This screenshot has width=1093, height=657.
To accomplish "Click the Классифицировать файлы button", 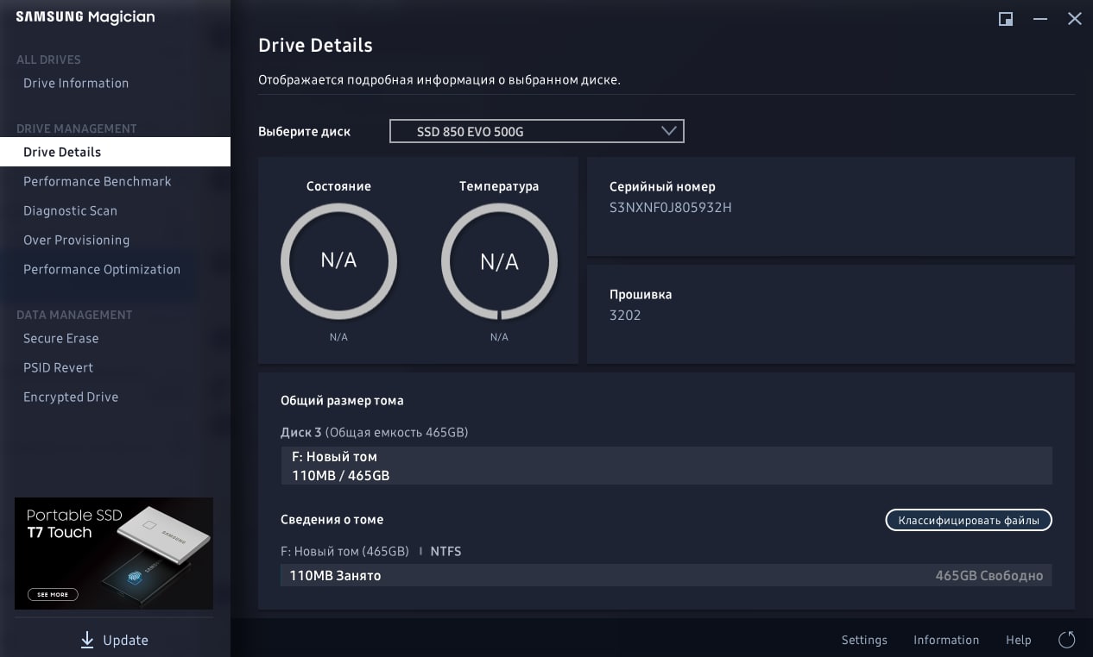I will (969, 520).
